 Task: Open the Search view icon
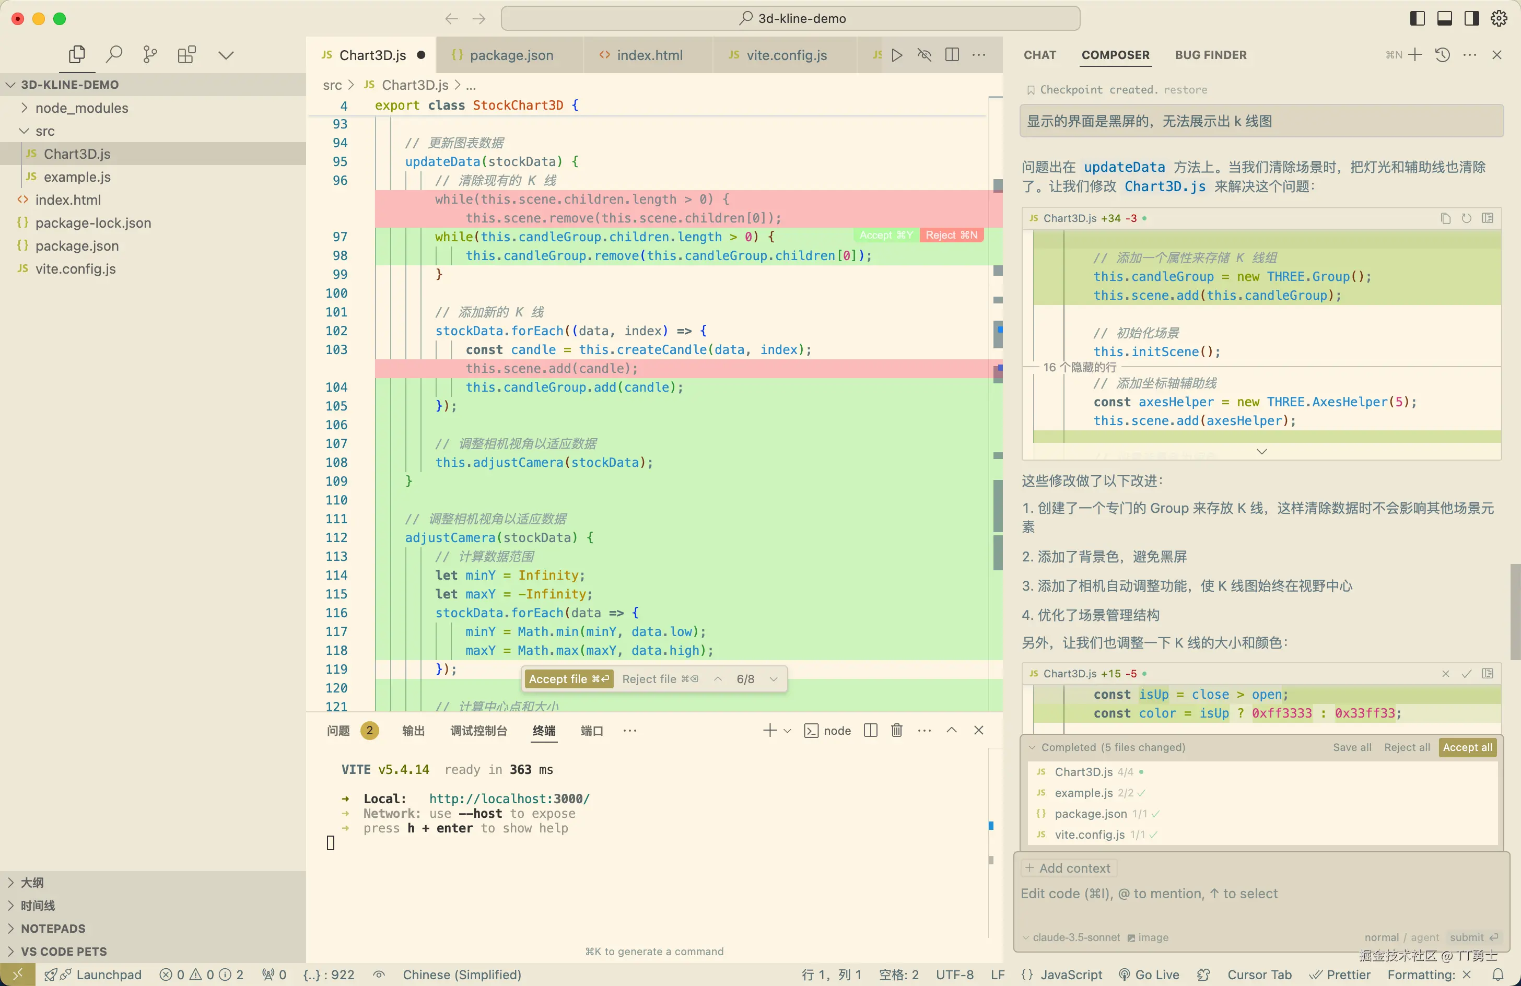(x=114, y=54)
